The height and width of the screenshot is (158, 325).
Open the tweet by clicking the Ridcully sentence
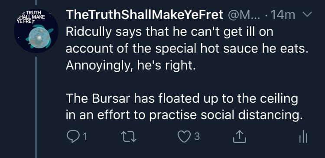pyautogui.click(x=187, y=41)
